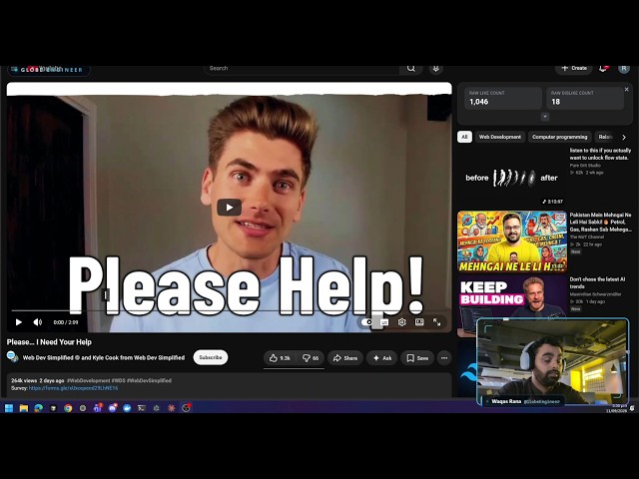Click in the YouTube Search field

point(302,69)
